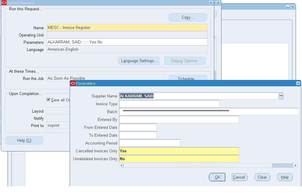Open the Supplier Name list of values button

[x=281, y=96]
